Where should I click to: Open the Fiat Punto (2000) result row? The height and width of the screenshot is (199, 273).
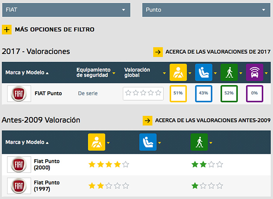[47, 164]
